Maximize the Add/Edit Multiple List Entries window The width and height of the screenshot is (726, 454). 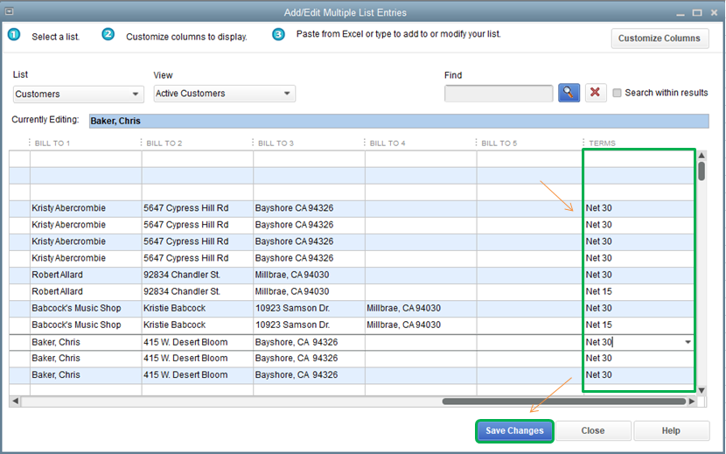click(697, 13)
